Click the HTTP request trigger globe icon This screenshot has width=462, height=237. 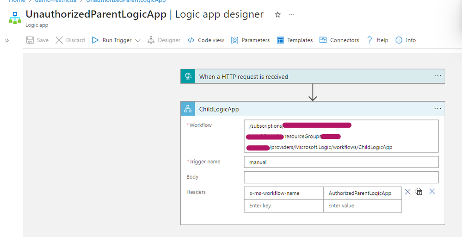(188, 76)
